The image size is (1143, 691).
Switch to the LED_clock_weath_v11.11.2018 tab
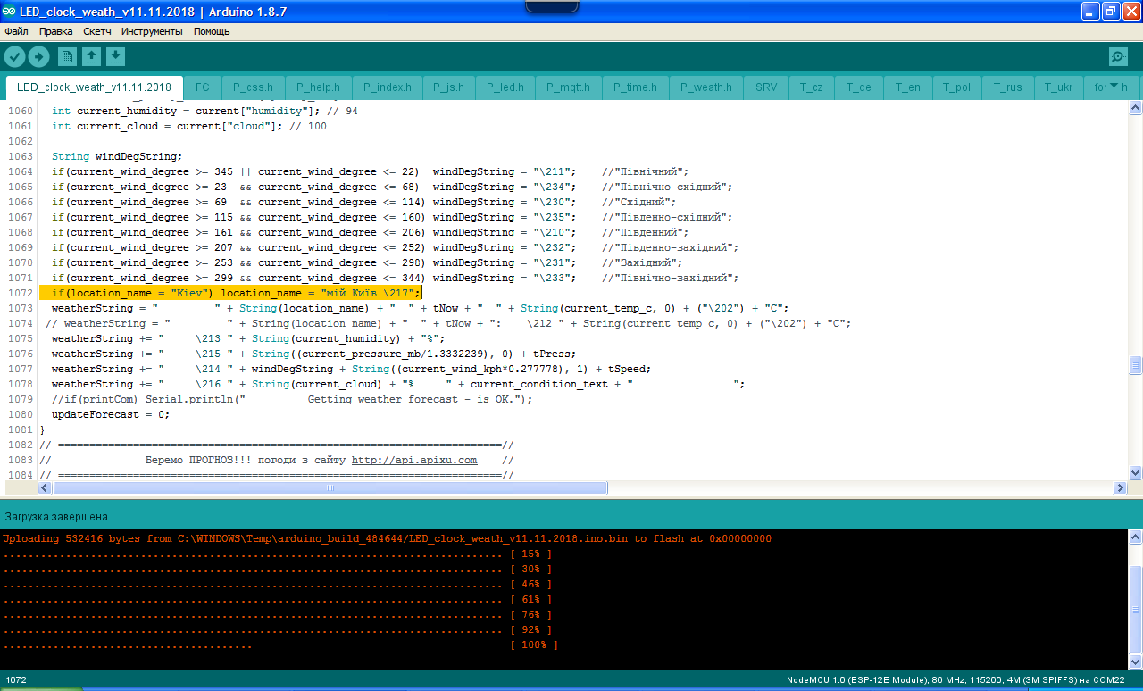[x=94, y=87]
